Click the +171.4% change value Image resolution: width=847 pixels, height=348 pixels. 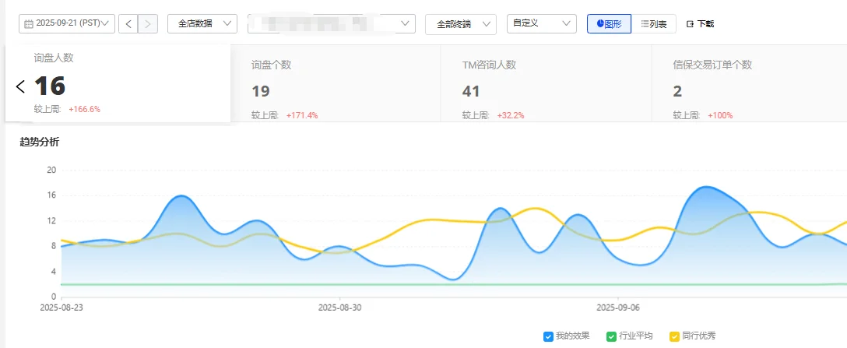(x=302, y=115)
